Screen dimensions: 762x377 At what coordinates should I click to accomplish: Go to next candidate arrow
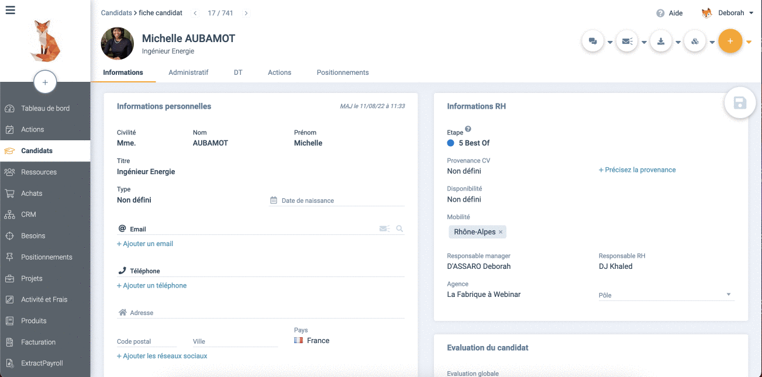246,13
